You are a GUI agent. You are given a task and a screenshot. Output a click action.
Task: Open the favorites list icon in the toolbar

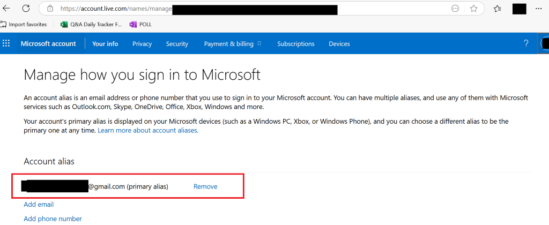(497, 9)
